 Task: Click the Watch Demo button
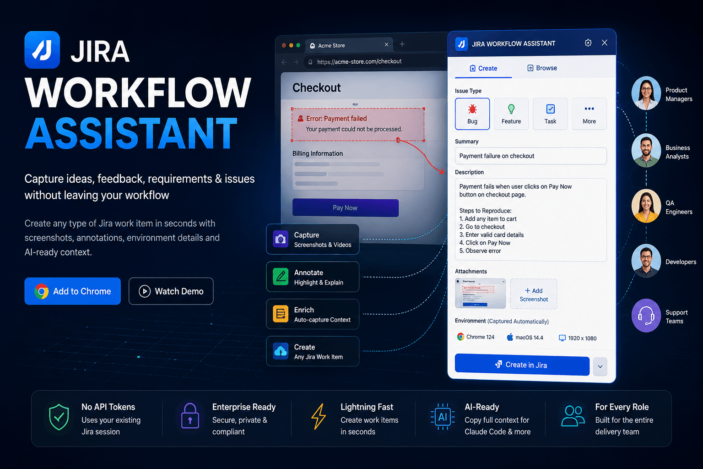(x=171, y=291)
